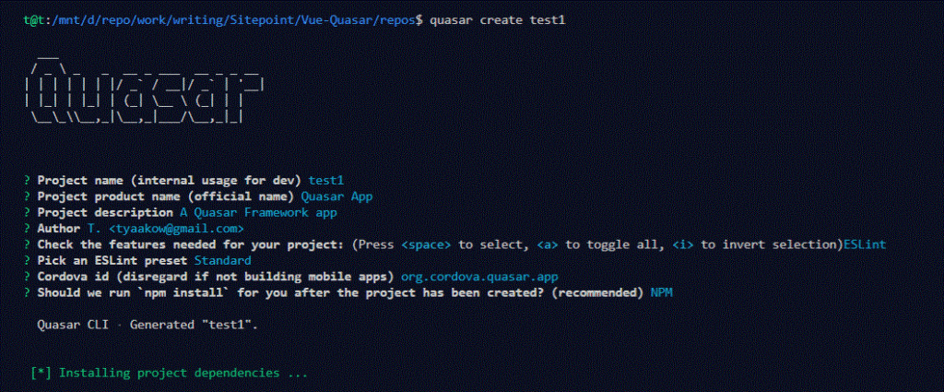
Task: Click the <space> key hint
Action: 427,244
